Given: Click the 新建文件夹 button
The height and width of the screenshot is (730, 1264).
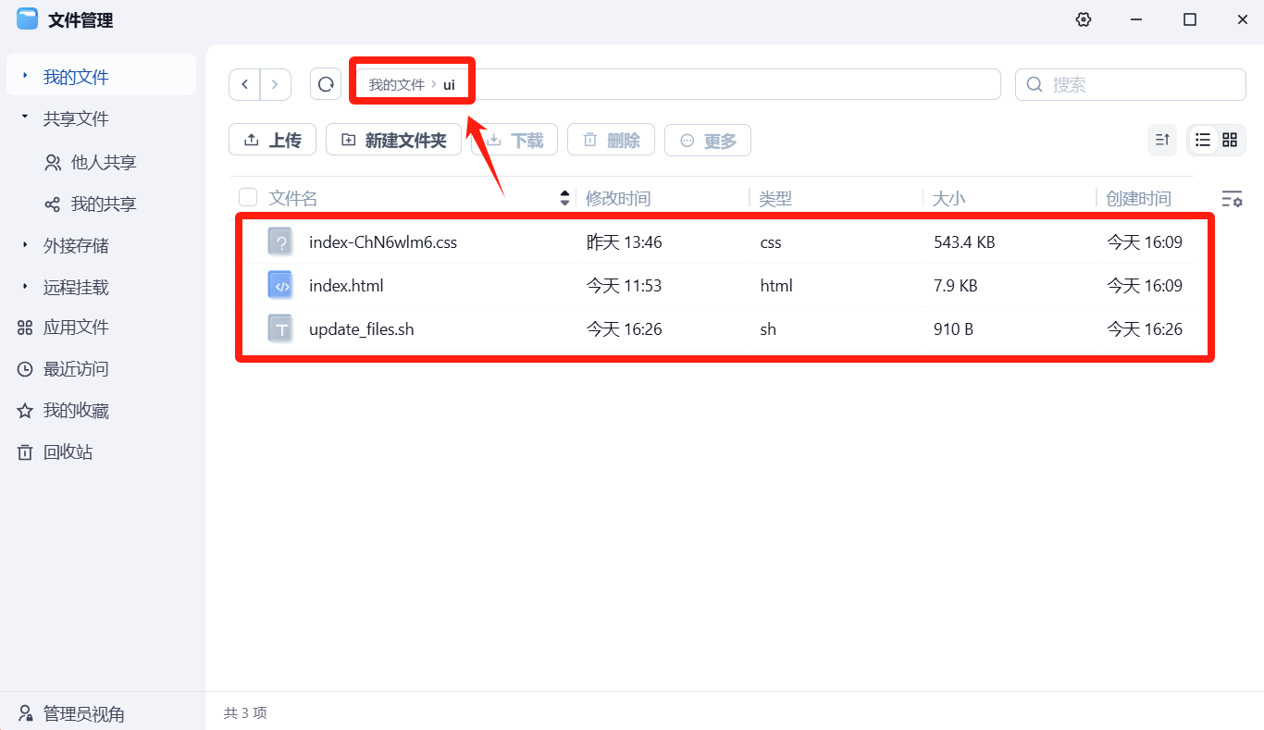Looking at the screenshot, I should pyautogui.click(x=393, y=140).
